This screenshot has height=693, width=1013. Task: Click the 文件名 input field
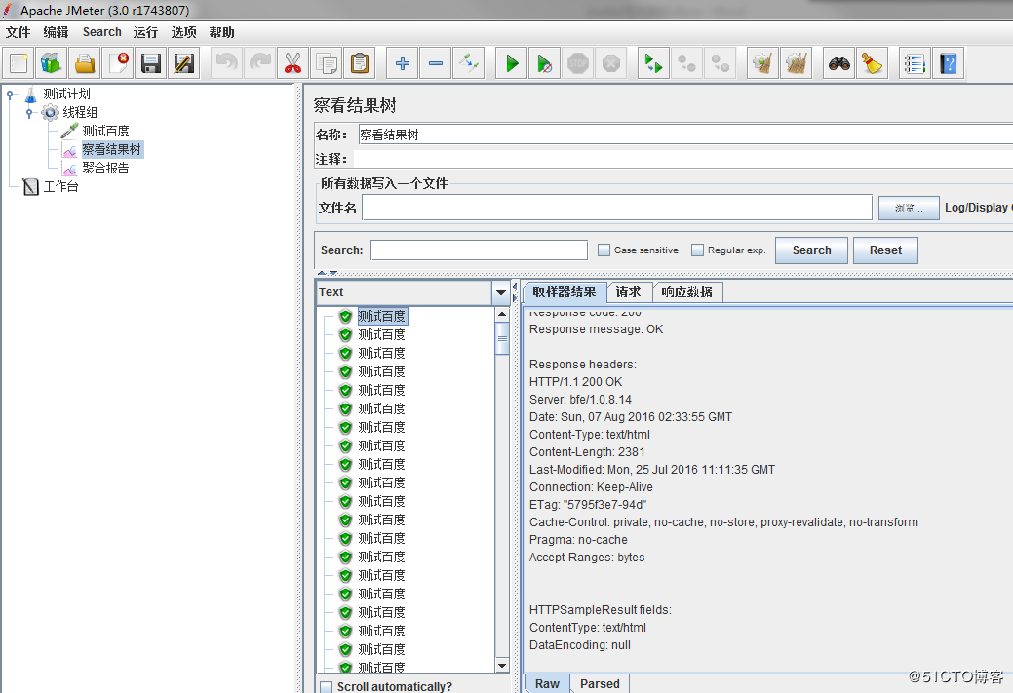point(617,208)
